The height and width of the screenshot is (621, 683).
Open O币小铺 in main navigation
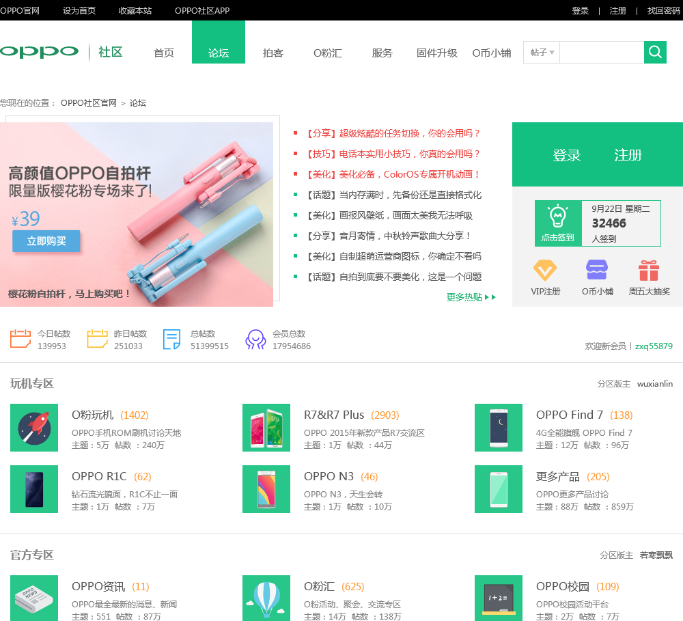tap(492, 53)
